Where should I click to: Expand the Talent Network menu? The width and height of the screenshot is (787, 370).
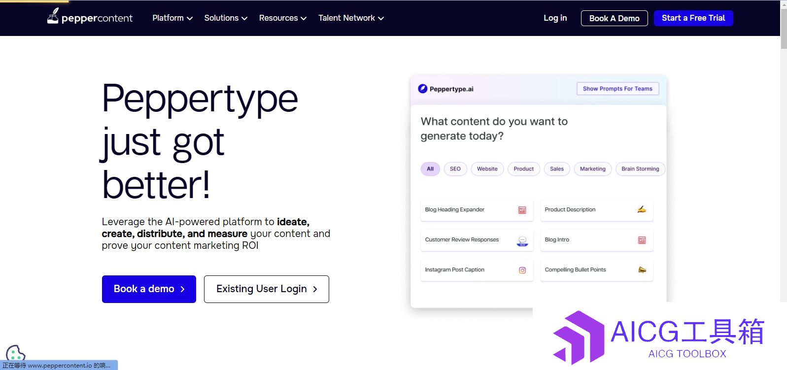click(x=351, y=18)
